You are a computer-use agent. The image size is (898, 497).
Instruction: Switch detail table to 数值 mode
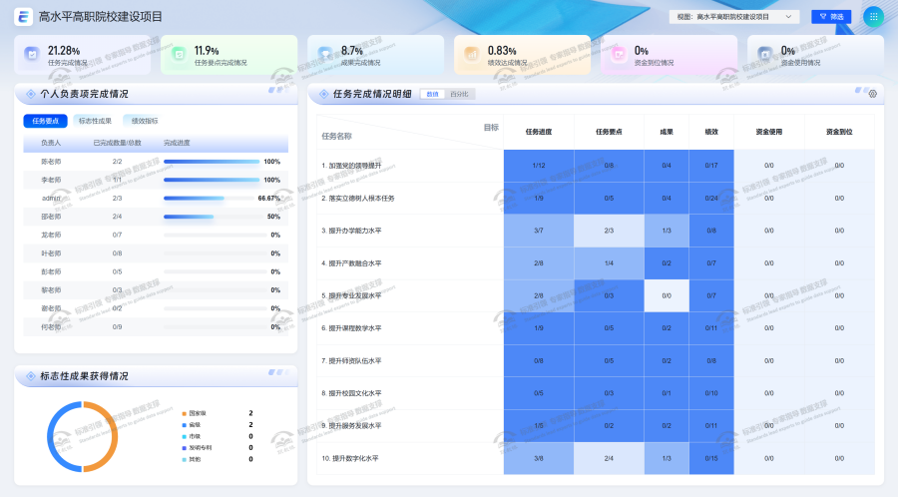pos(432,94)
